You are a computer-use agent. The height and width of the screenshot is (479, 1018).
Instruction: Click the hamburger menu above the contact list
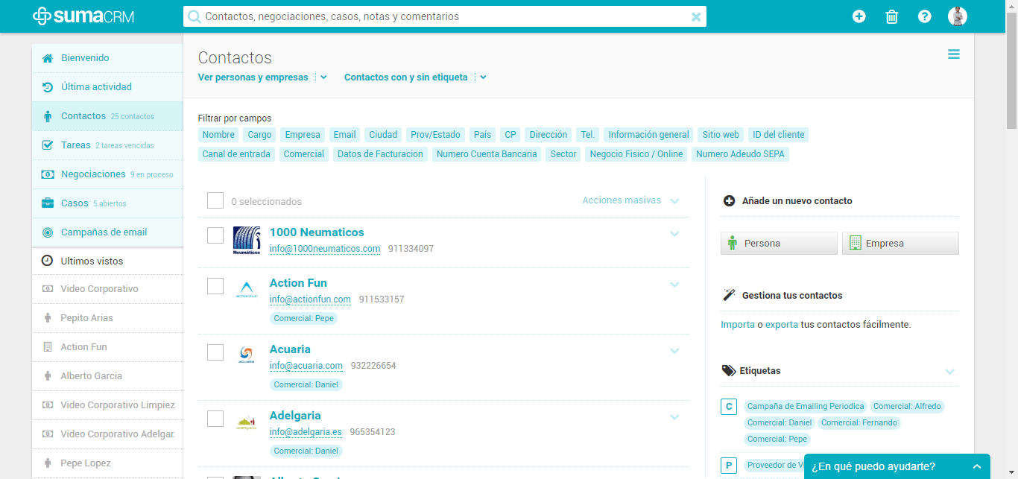tap(954, 54)
